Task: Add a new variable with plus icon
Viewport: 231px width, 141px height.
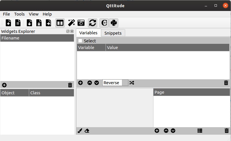Action: point(80,83)
